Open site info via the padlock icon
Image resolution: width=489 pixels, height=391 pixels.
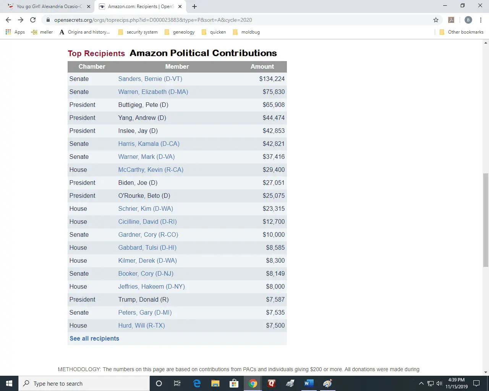[x=48, y=20]
